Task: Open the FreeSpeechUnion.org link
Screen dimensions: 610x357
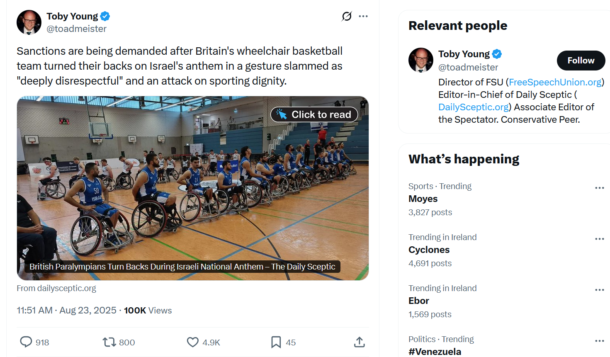Action: [555, 82]
